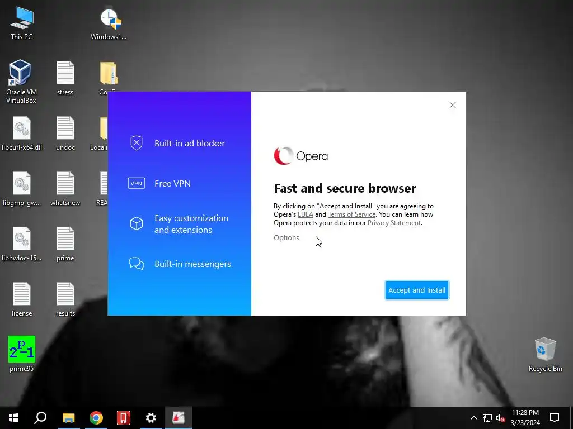Select the Windows10 update assistant desktop icon

(109, 23)
